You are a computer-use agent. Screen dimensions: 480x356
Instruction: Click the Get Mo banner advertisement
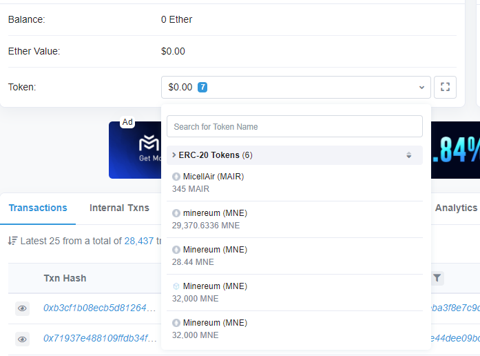click(135, 150)
